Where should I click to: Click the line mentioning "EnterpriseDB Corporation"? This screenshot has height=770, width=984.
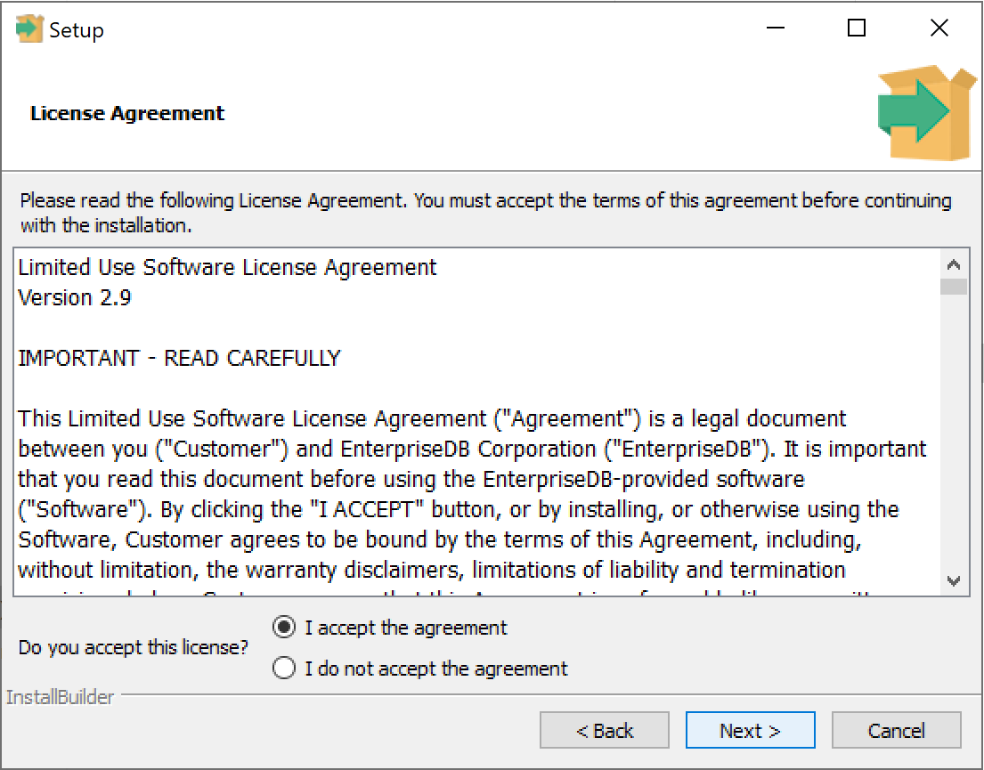coord(472,449)
